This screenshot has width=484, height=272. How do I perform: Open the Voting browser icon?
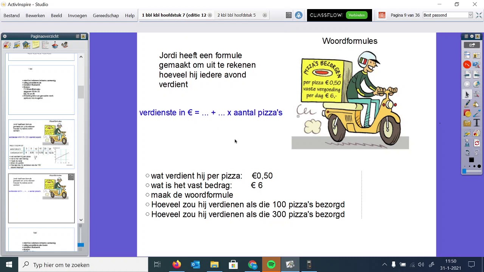[x=65, y=45]
